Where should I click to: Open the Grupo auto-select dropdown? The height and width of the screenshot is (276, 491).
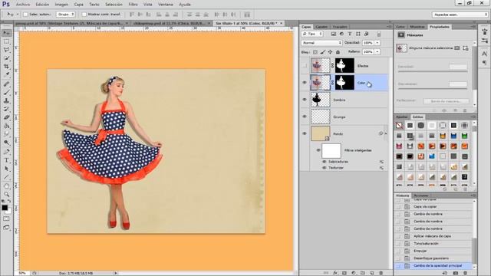pyautogui.click(x=65, y=15)
